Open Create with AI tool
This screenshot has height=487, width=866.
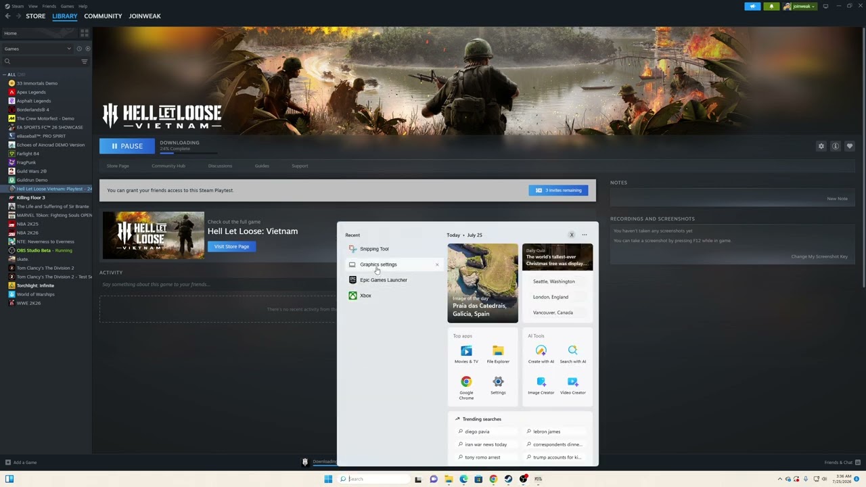pos(541,354)
